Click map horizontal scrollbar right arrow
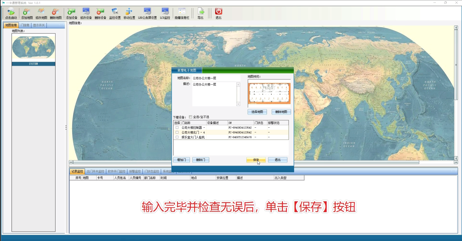This screenshot has height=241, width=462. pos(456,162)
